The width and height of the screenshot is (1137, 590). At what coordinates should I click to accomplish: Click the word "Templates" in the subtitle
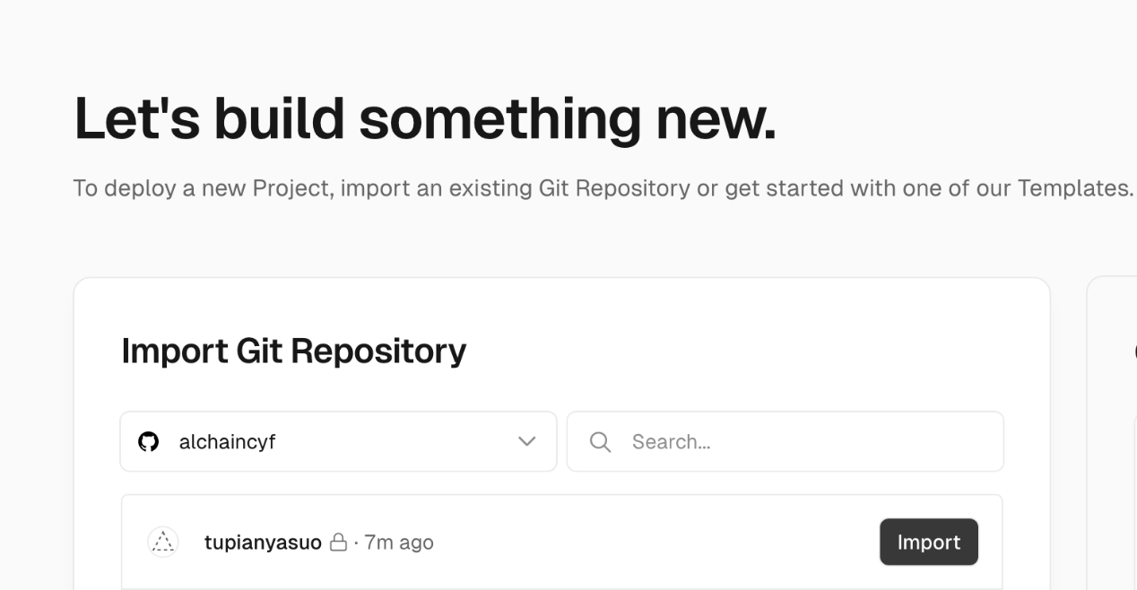(1074, 188)
